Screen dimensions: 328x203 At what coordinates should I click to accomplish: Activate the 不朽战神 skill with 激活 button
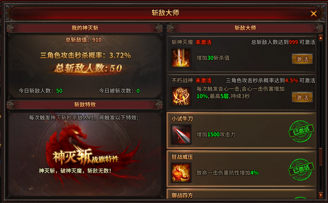pos(302,97)
